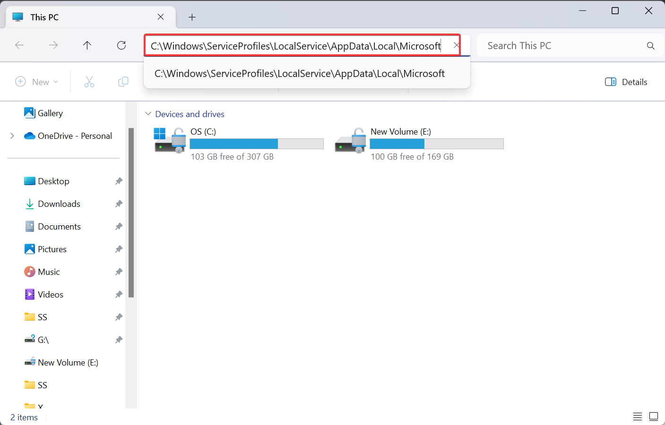
Task: Go forward using the right arrow
Action: coord(53,45)
